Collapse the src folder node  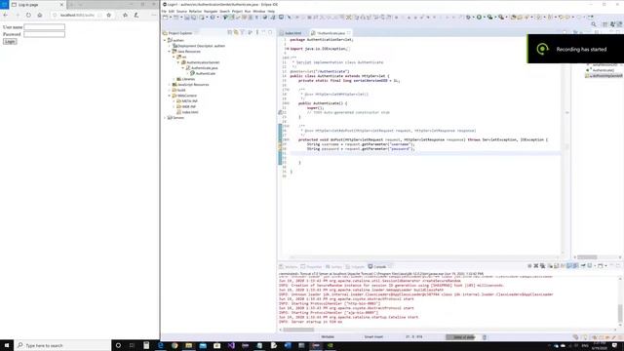174,57
